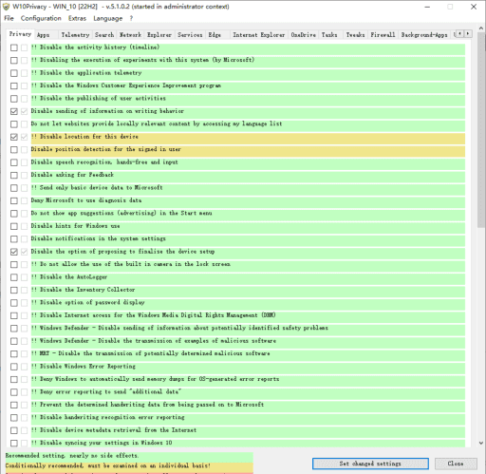
Task: Switch to the Network tab
Action: 130,35
